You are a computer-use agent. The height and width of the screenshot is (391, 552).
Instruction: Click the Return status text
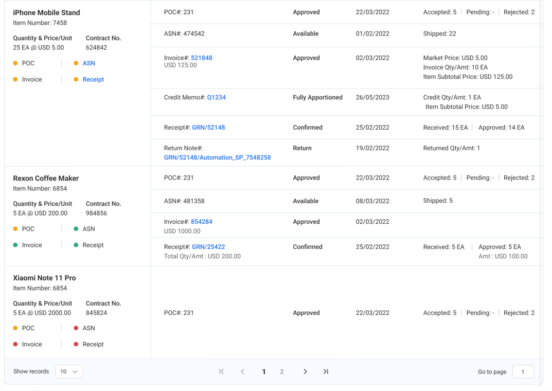coord(302,148)
